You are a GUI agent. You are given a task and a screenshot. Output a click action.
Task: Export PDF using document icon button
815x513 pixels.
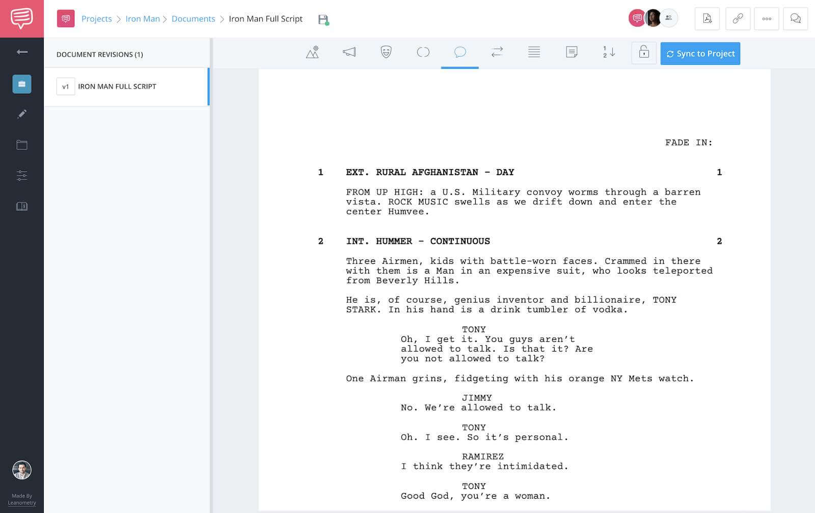(x=707, y=19)
